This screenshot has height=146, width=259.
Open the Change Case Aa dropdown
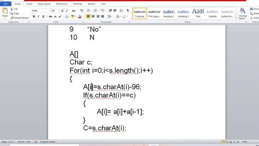(74, 11)
